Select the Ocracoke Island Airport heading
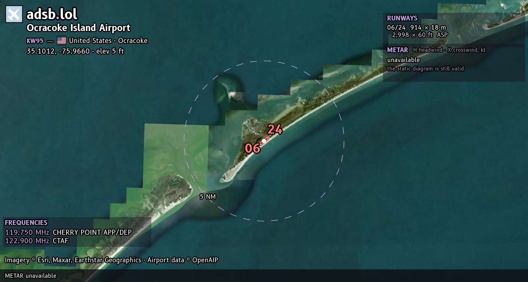This screenshot has width=528, height=282. point(78,28)
